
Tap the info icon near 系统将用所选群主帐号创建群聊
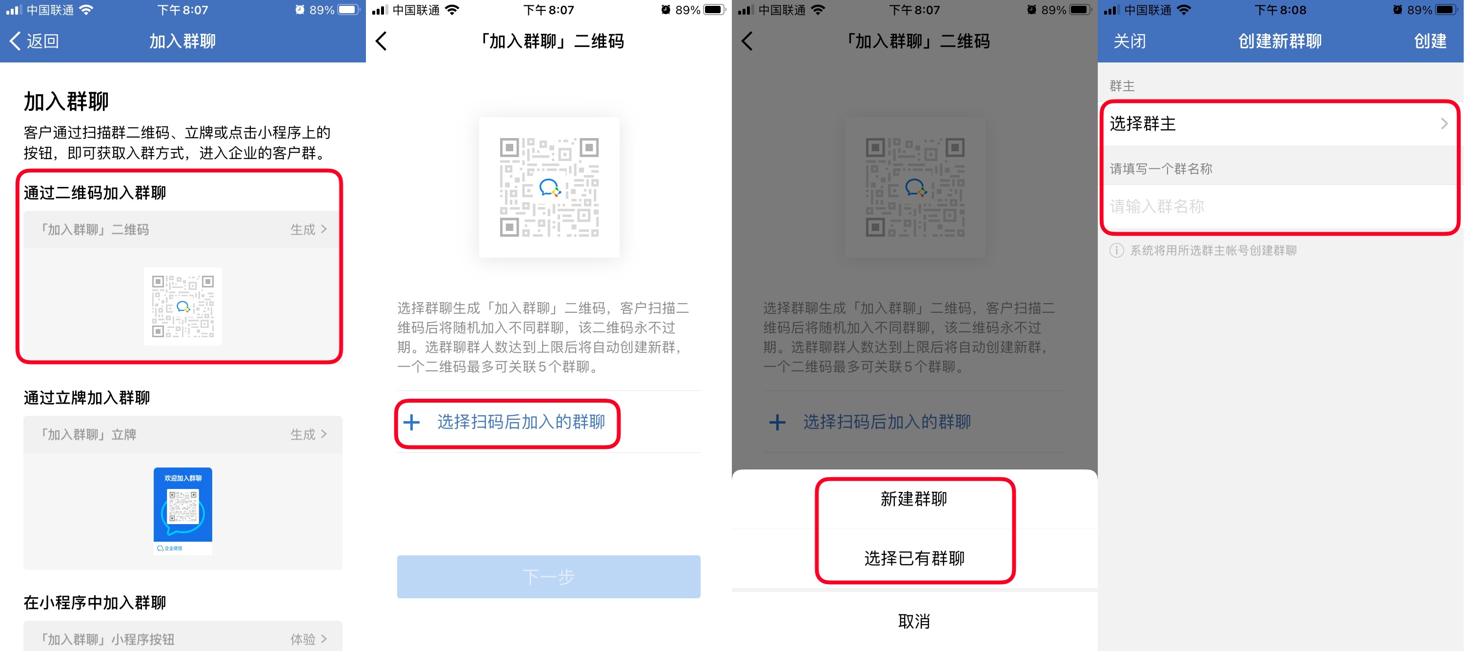[1117, 250]
